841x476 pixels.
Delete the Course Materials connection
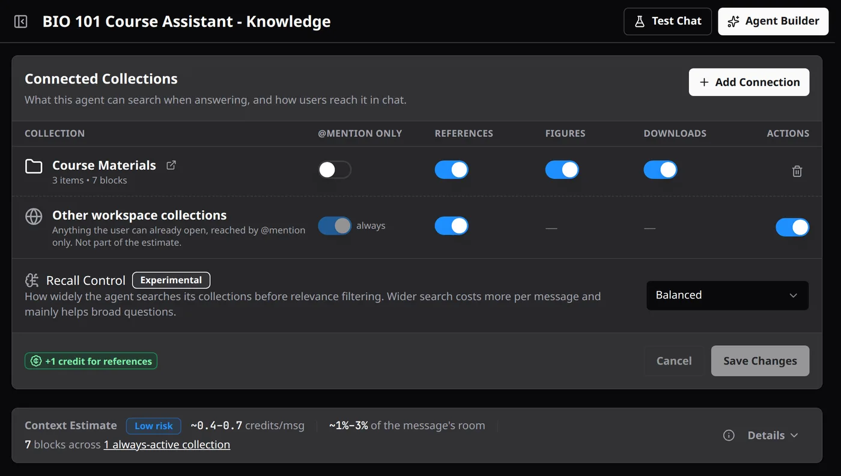coord(797,171)
